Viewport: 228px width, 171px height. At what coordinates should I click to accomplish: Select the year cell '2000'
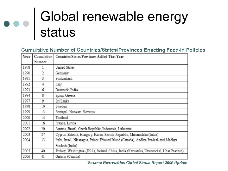[27, 117]
